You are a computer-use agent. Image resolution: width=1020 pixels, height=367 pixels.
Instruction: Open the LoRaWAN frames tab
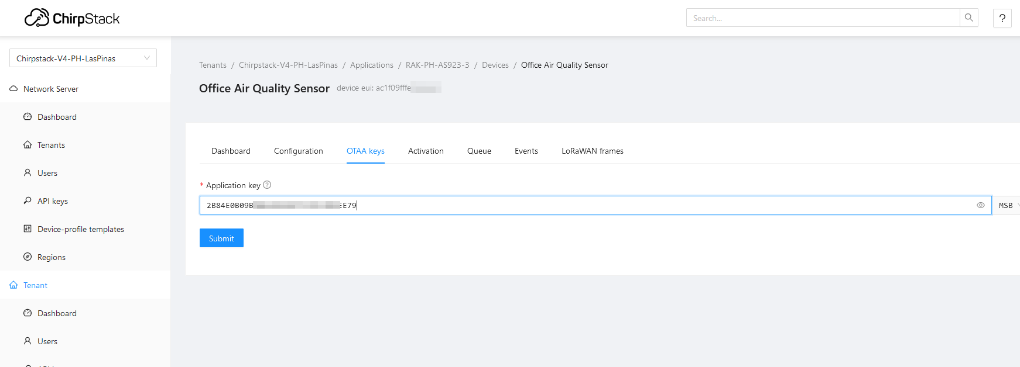[x=593, y=151]
